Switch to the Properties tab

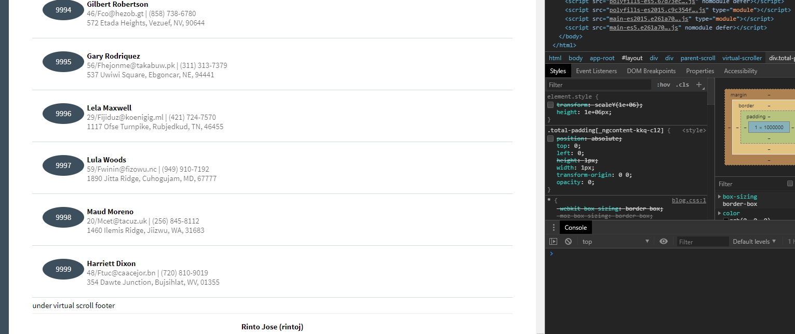click(x=700, y=71)
